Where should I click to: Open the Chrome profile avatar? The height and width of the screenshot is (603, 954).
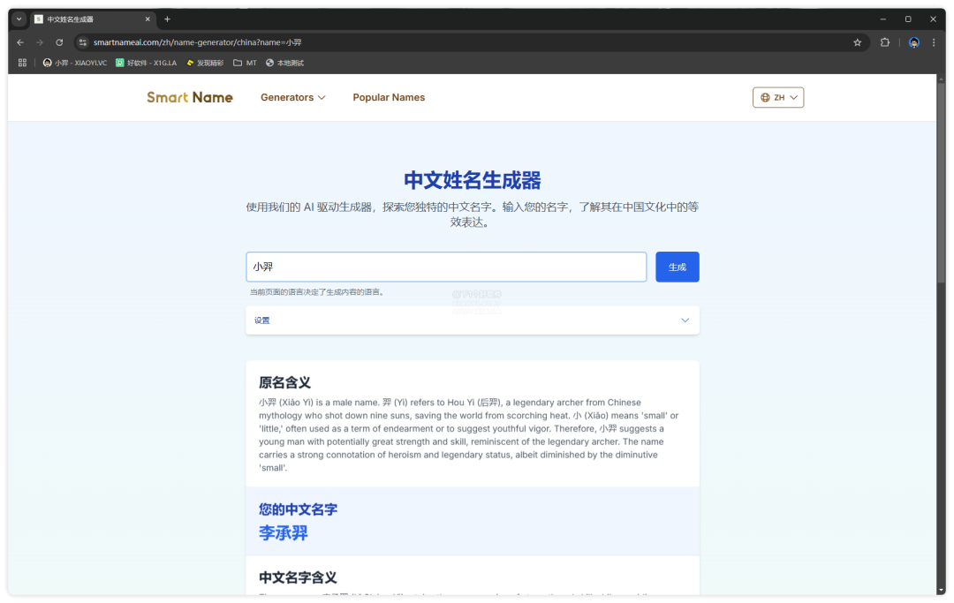pos(914,42)
